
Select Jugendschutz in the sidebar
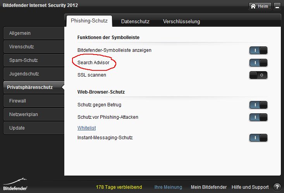click(34, 74)
